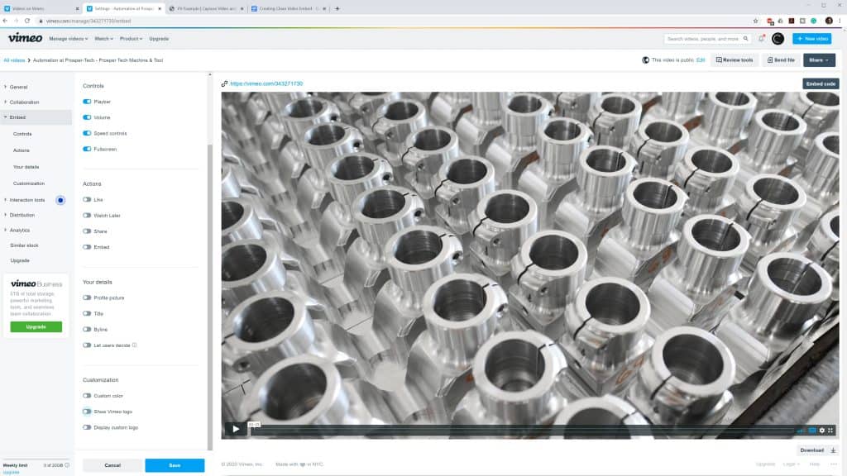This screenshot has height=476, width=847.
Task: Click the player volume bars icon
Action: [x=801, y=430]
